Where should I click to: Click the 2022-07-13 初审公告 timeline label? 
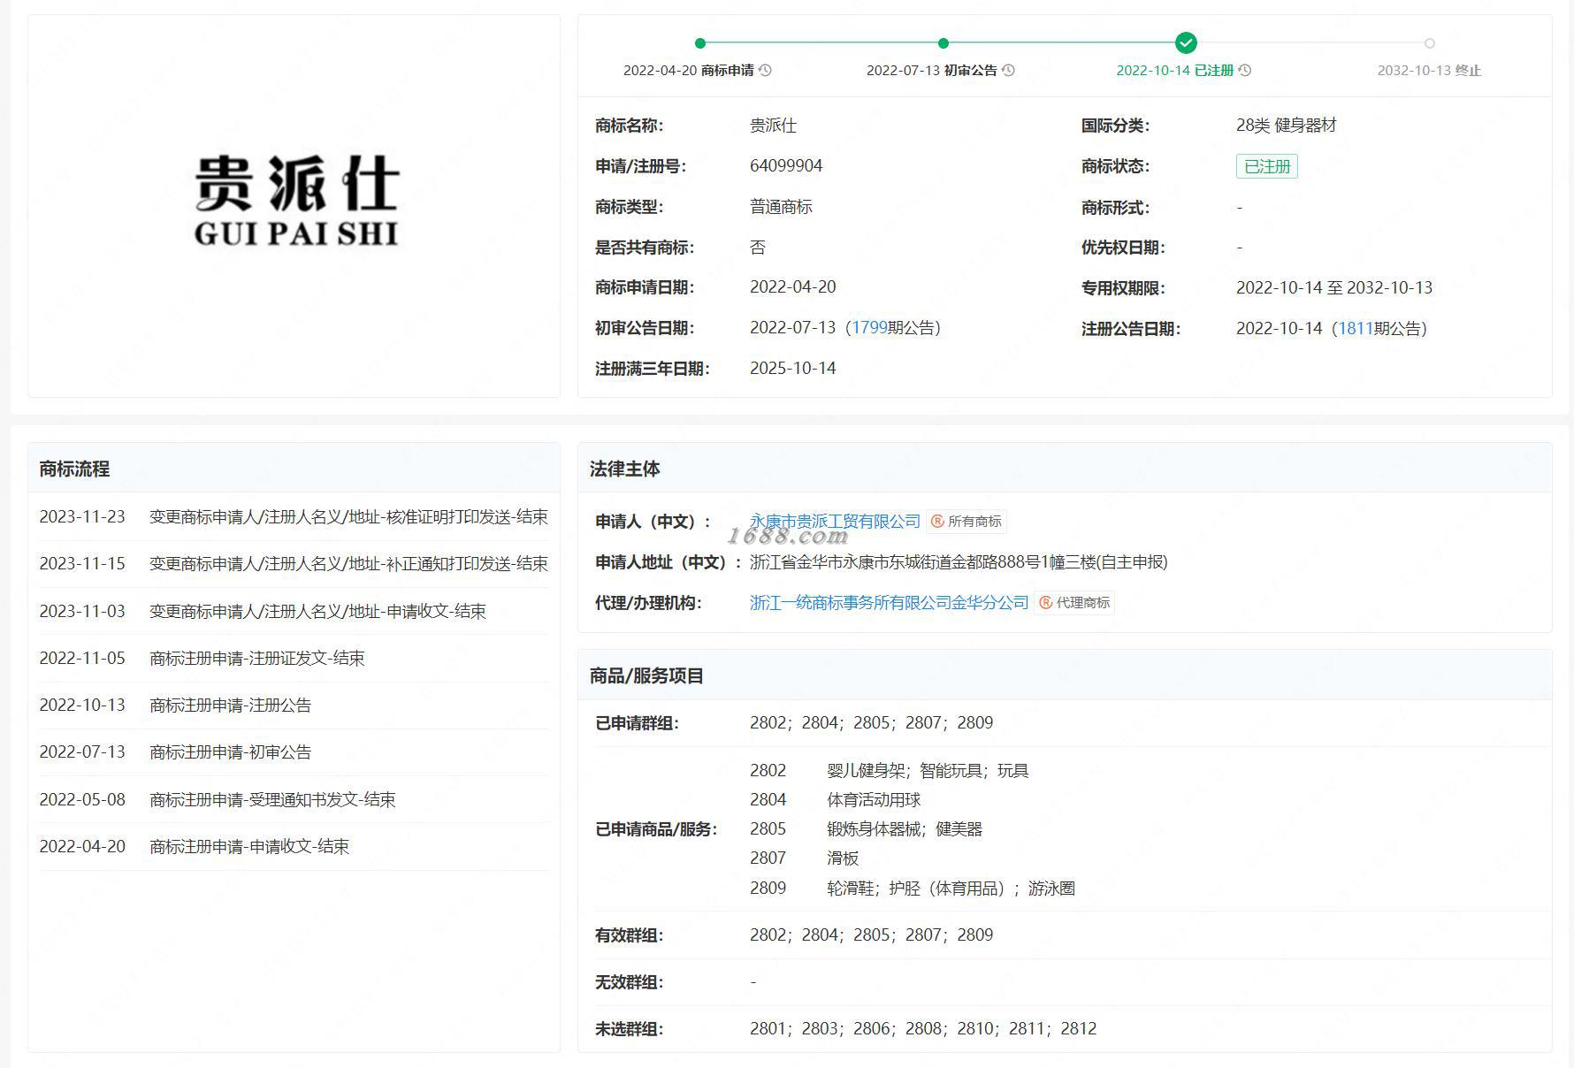click(x=931, y=71)
